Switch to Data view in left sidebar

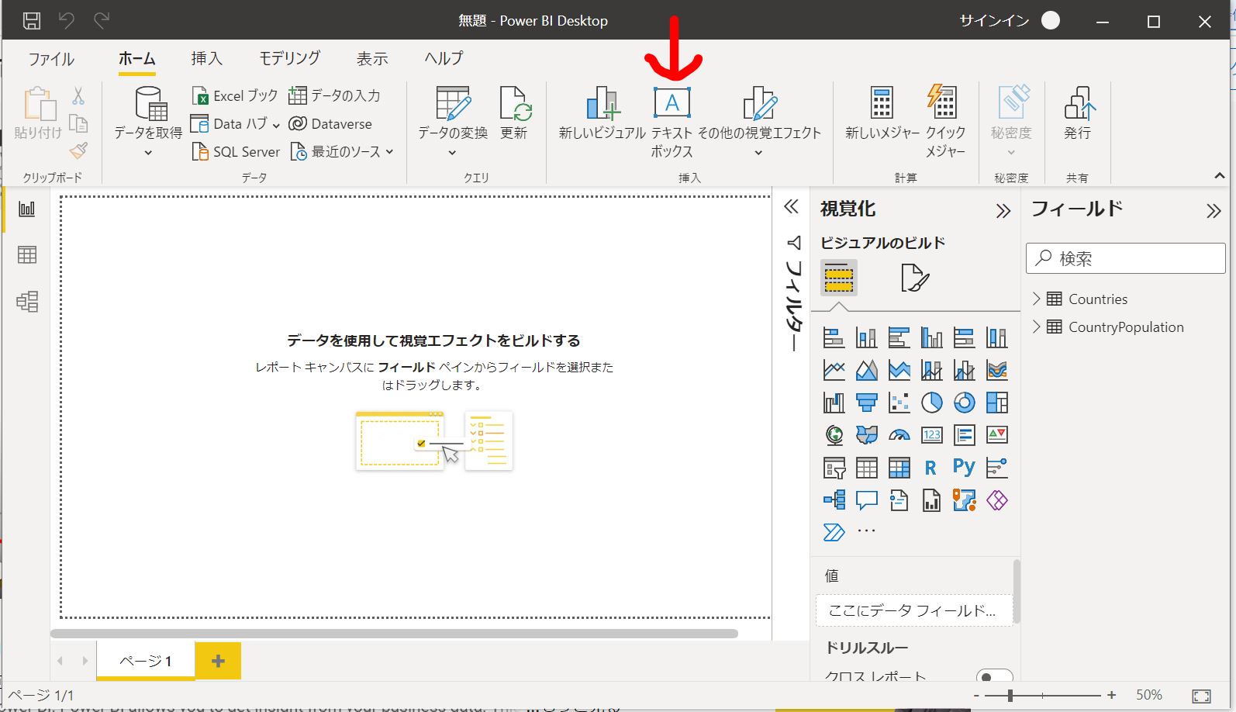[27, 254]
